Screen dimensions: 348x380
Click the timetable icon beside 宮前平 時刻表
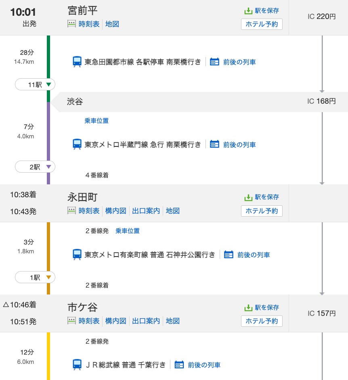[71, 24]
